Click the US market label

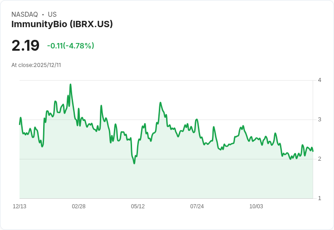click(x=52, y=14)
